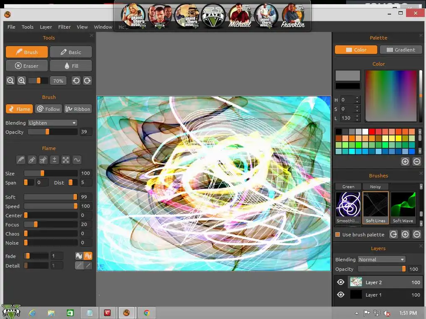Click the GTA V Start button
Image resolution: width=426 pixels, height=319 pixels.
[x=11, y=312]
